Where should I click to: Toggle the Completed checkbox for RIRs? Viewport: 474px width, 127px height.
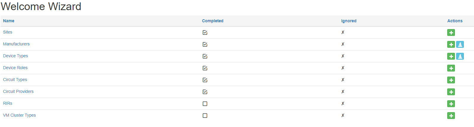205,104
